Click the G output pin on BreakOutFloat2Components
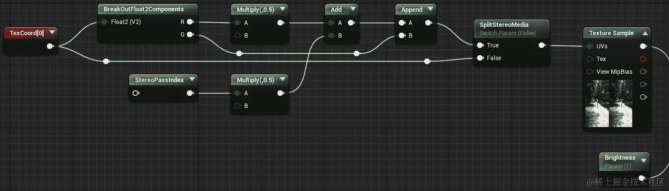Viewport: 669px width, 191px height. 190,35
